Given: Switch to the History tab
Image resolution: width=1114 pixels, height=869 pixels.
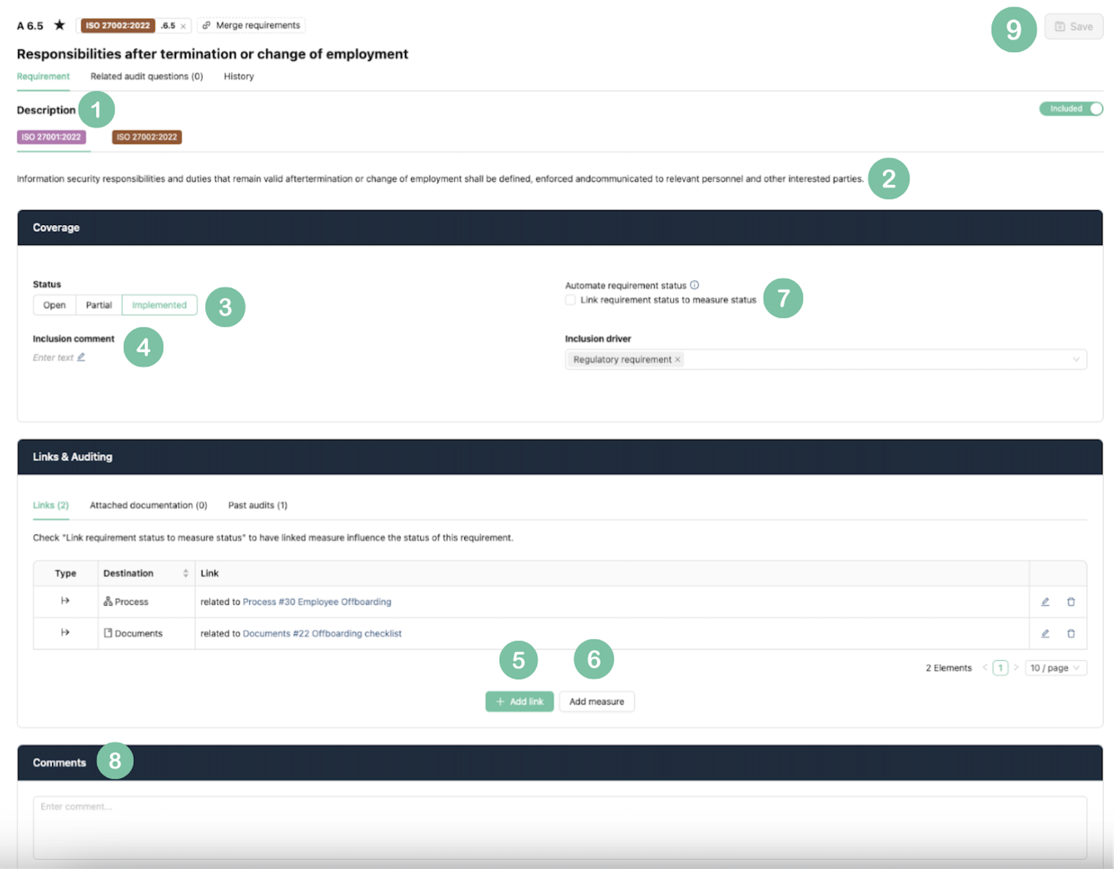Looking at the screenshot, I should click(238, 77).
